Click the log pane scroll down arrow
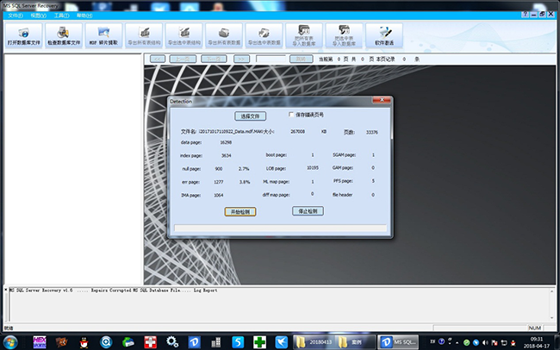This screenshot has width=560, height=350. click(x=553, y=318)
